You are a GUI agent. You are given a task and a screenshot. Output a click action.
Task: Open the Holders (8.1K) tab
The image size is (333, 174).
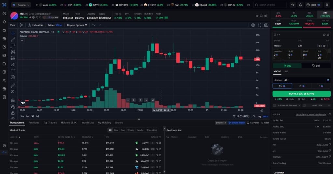(x=69, y=122)
